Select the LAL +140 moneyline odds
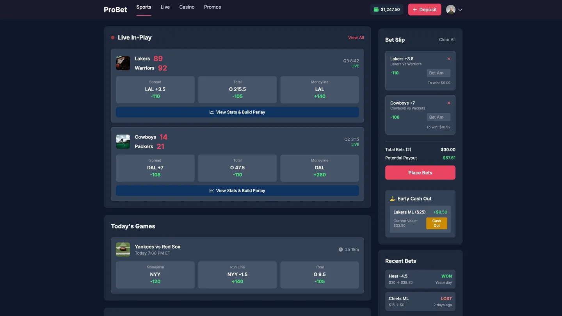This screenshot has width=562, height=316. tap(320, 90)
